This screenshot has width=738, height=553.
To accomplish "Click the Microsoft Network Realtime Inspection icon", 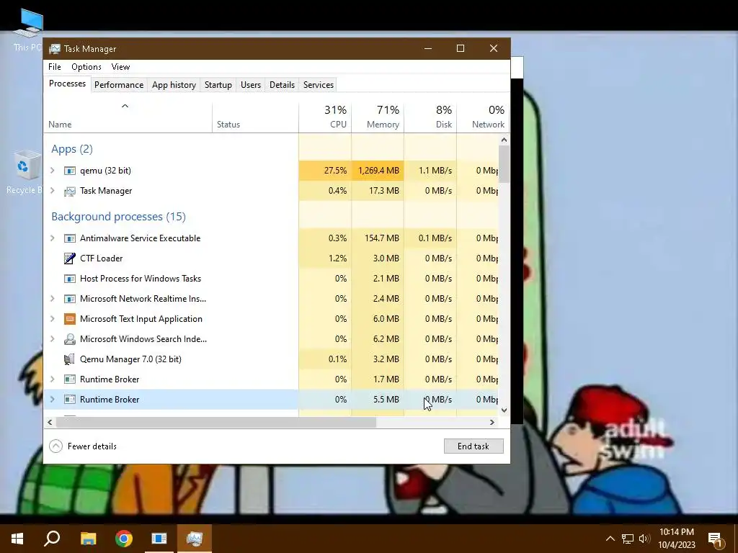I will pos(70,299).
